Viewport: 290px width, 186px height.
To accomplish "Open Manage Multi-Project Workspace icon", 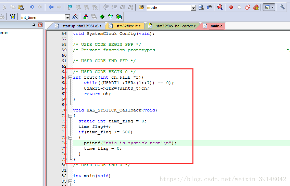I will click(94, 17).
